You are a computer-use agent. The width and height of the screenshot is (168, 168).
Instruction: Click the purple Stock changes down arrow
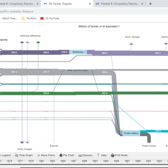[22, 142]
